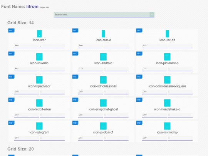Screen dimensions: 208x156
Task: Select icon-reddit-alien code input
Action: pyautogui.click(x=27, y=115)
